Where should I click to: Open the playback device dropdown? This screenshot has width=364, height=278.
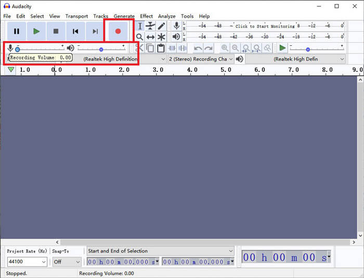[x=295, y=59]
